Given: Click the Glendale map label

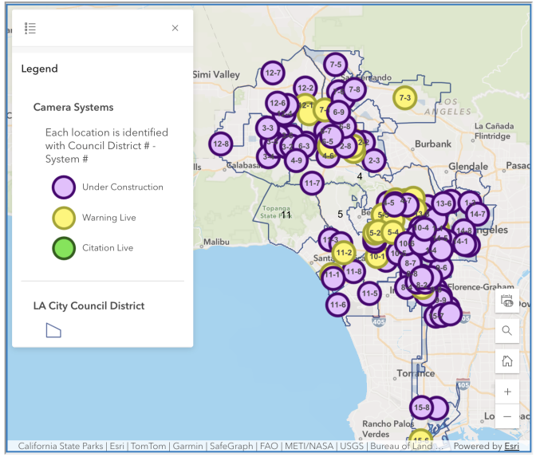Looking at the screenshot, I should (x=468, y=167).
